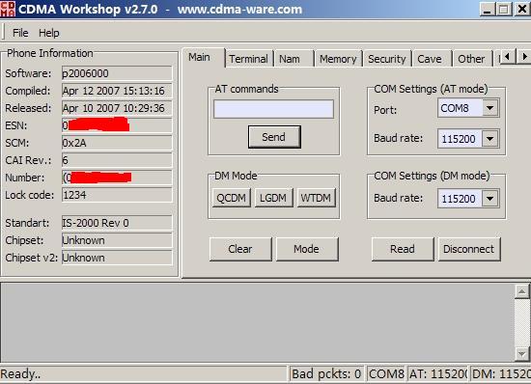This screenshot has width=531, height=384.
Task: Click the log scrollbar up arrow
Action: 521,291
